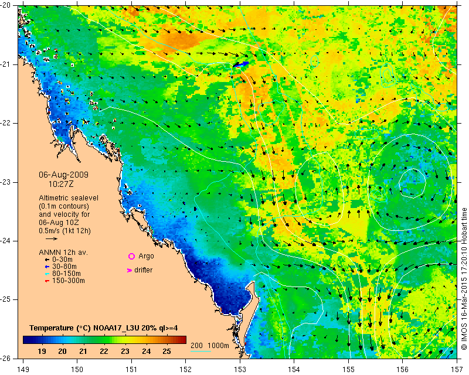469x375 pixels.
Task: Click the 21 tick label on colorbar
Action: (x=83, y=351)
